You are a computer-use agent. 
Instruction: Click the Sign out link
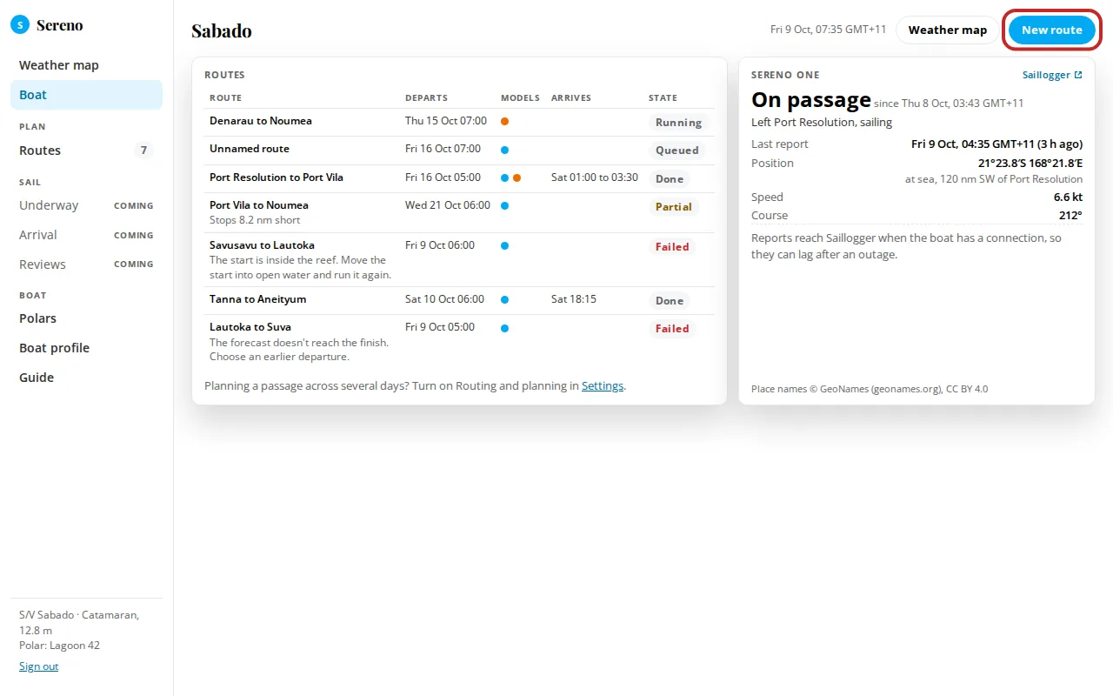[x=39, y=666]
